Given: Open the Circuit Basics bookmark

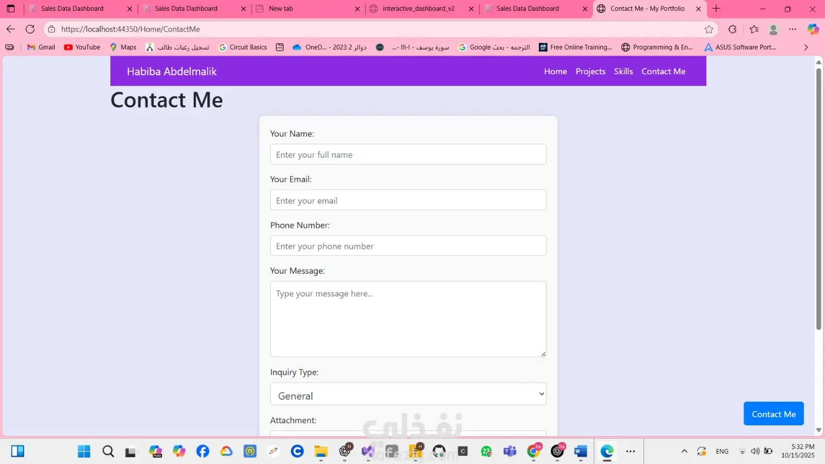Looking at the screenshot, I should (x=243, y=47).
